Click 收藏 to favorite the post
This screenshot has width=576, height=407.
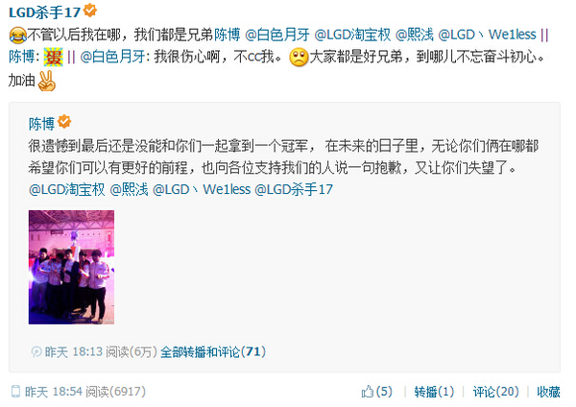(548, 392)
